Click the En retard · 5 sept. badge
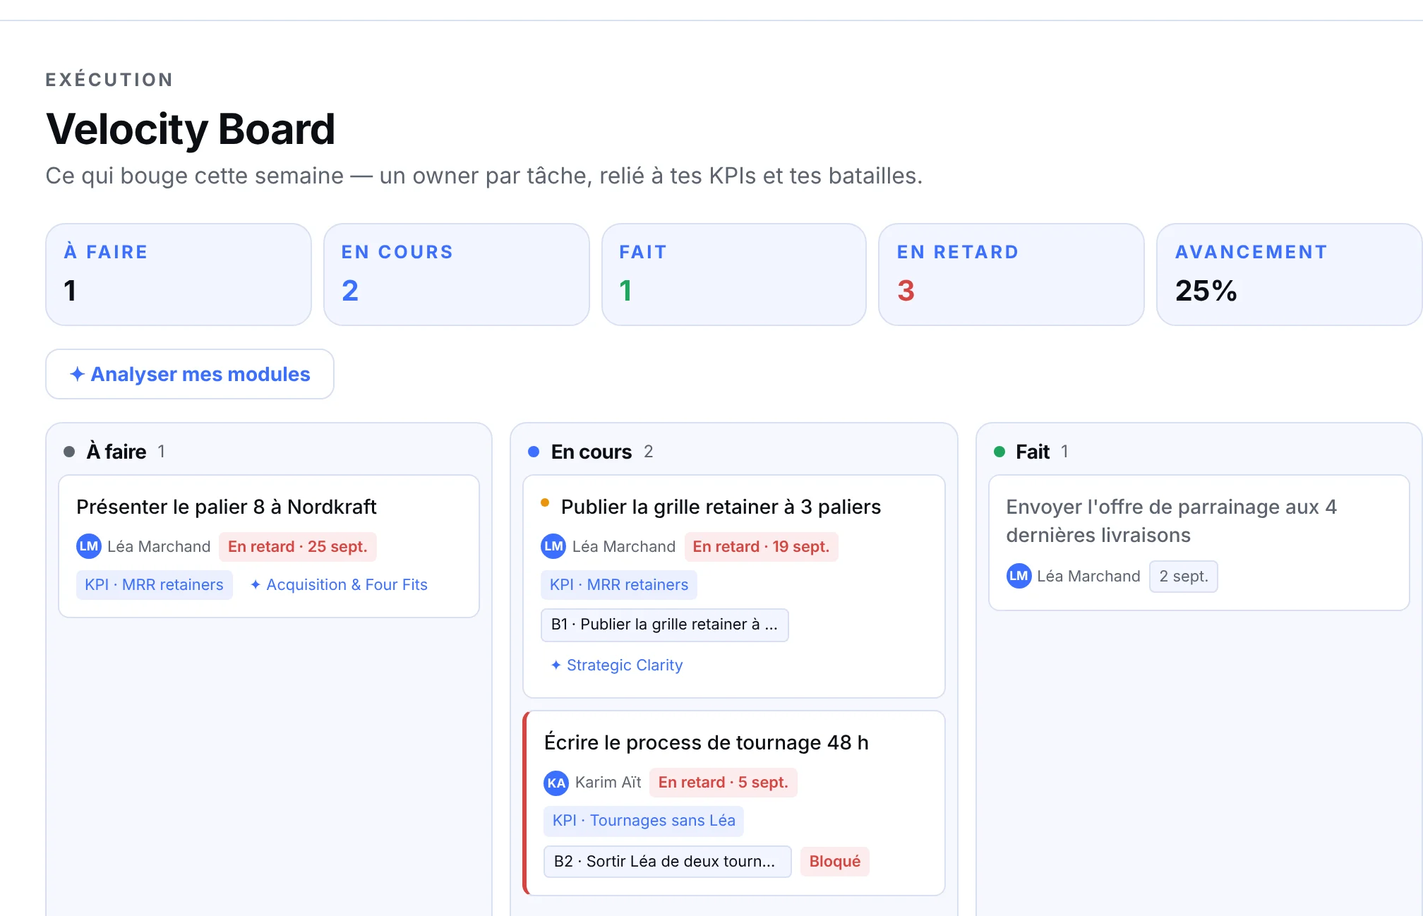The width and height of the screenshot is (1423, 916). [723, 783]
